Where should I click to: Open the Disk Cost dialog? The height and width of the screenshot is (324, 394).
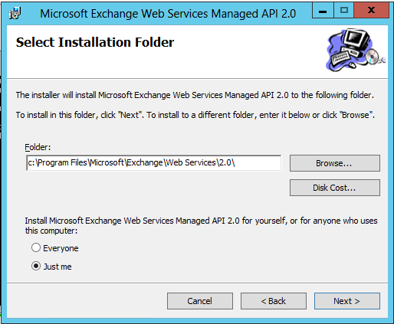tap(335, 188)
